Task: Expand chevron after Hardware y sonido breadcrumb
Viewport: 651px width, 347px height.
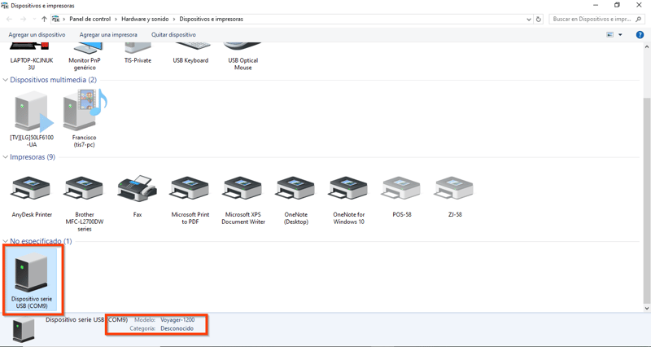Action: [x=174, y=19]
